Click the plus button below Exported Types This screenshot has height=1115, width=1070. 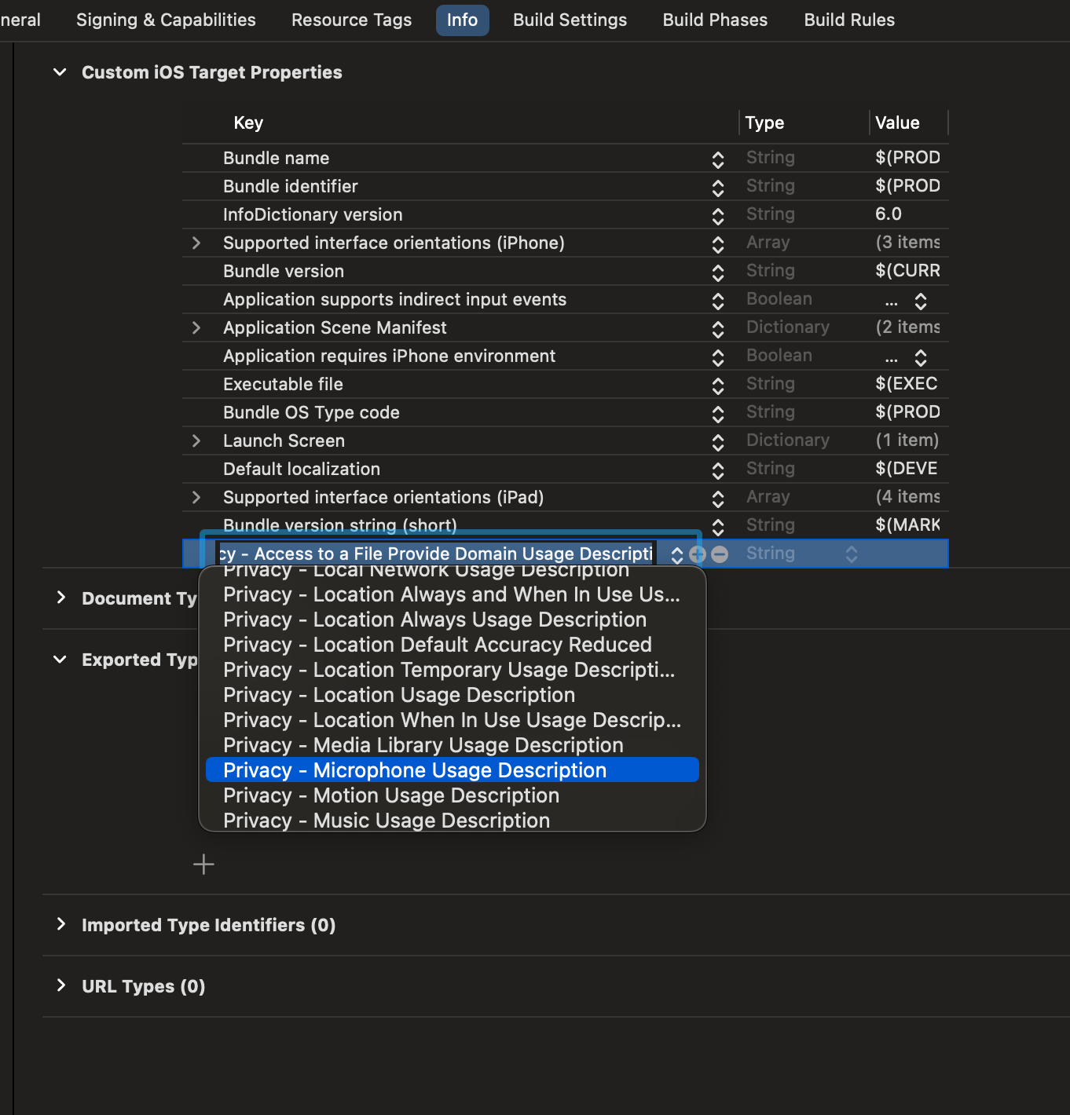(x=203, y=865)
